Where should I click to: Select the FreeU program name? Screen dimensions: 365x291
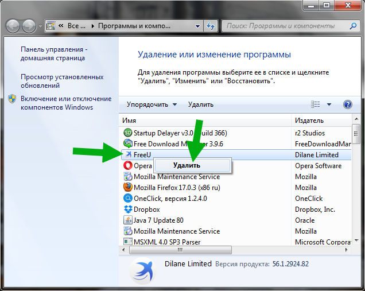coord(142,154)
